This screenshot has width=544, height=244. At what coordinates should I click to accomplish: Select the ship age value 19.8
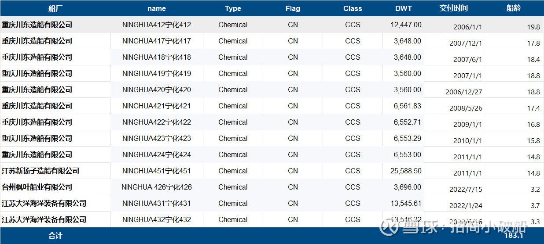533,27
